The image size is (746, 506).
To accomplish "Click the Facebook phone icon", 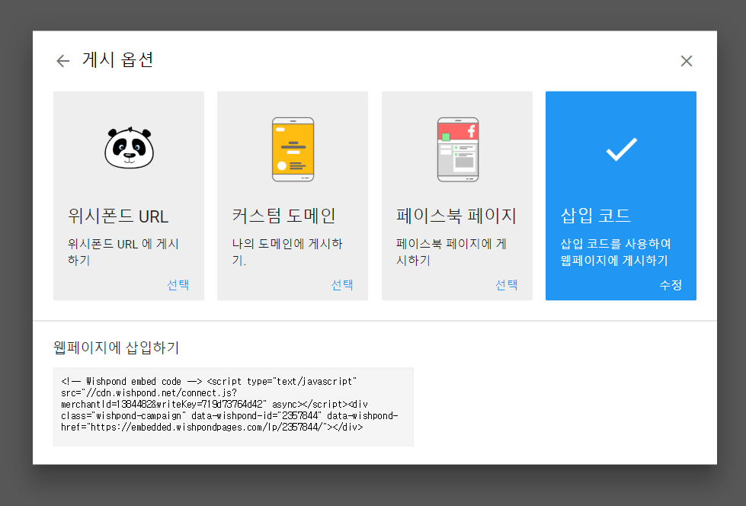I will [x=458, y=149].
